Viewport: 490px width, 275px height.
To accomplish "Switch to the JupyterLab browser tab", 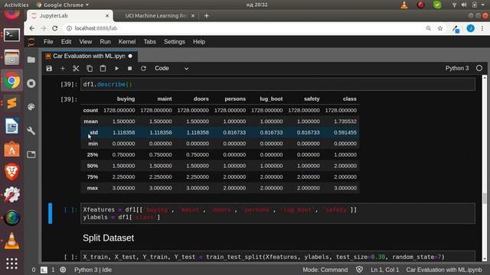I will [69, 15].
